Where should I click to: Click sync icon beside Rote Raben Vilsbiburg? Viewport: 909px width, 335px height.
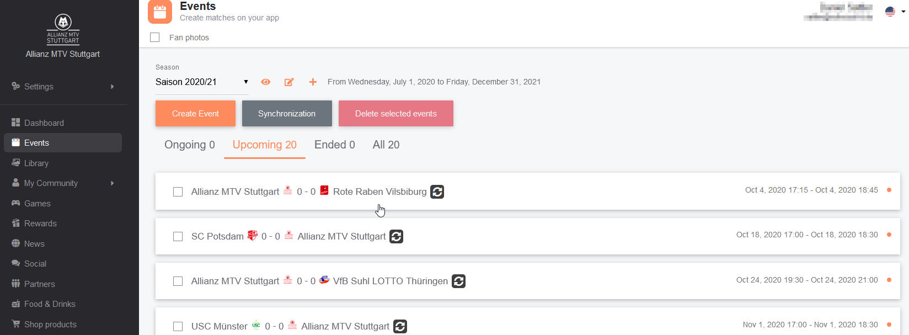(x=437, y=192)
